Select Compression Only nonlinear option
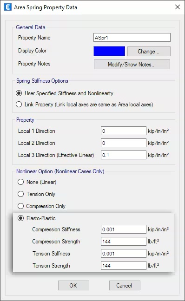This screenshot has width=185, height=301. [20, 206]
